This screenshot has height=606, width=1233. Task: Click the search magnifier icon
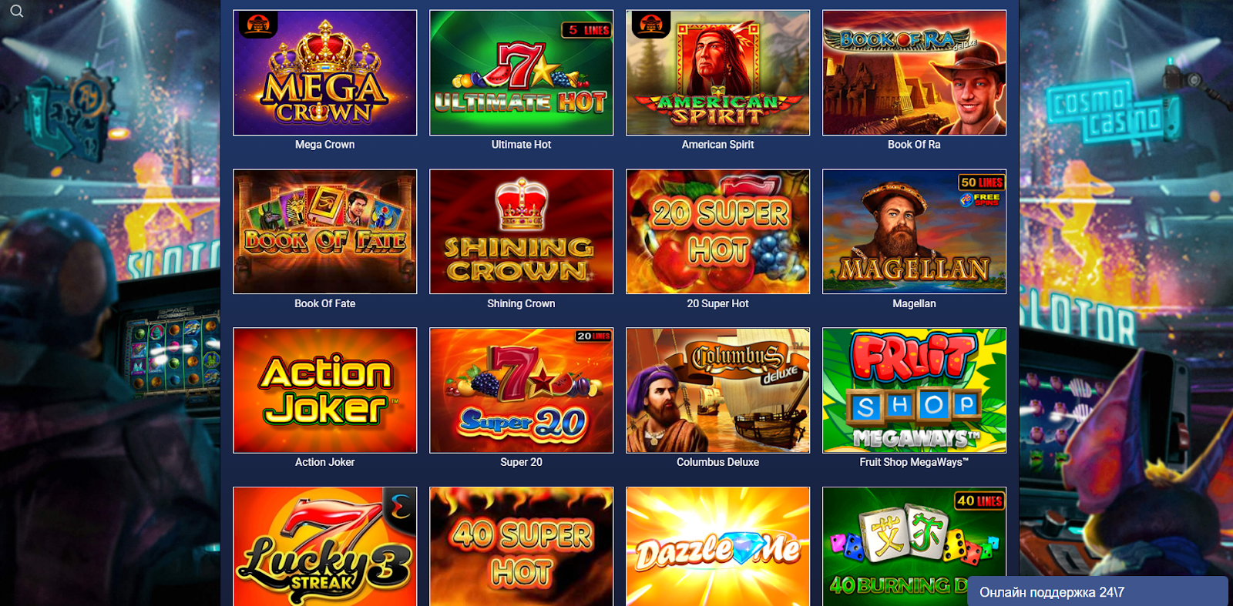point(17,11)
